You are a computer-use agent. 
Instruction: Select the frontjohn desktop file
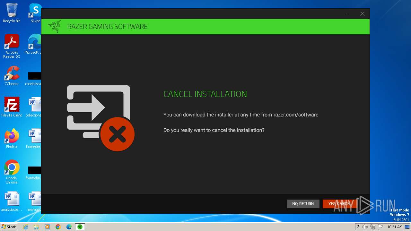click(33, 173)
